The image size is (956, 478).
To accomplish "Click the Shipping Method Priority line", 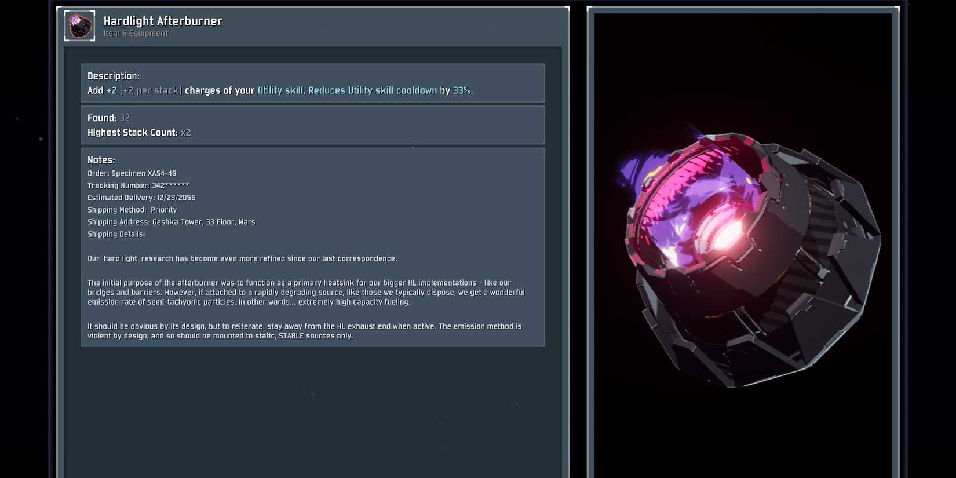I will (x=132, y=210).
